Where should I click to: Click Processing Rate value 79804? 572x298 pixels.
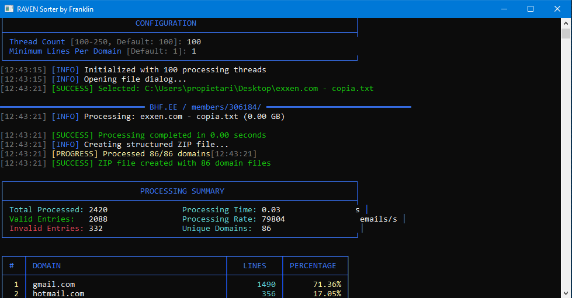273,219
